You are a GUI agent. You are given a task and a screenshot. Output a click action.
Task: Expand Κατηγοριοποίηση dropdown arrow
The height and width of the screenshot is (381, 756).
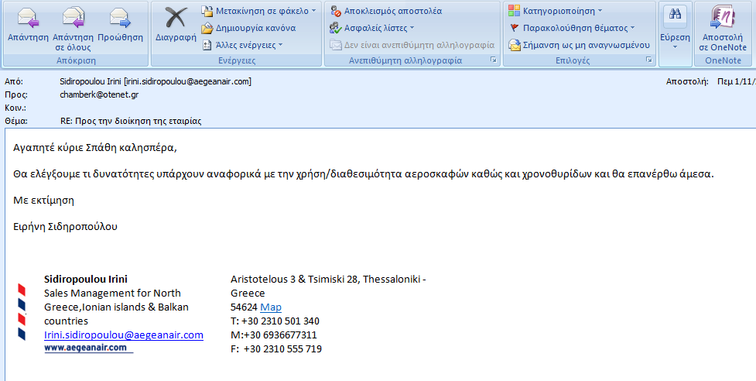pos(600,11)
